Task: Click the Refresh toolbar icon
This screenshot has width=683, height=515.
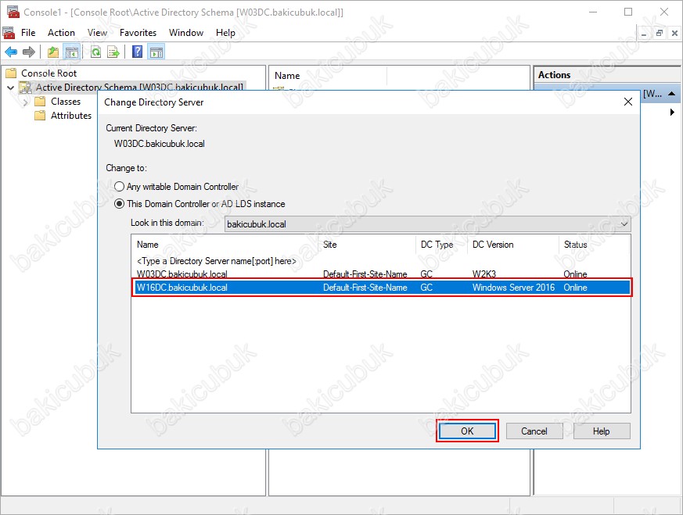Action: [x=95, y=52]
